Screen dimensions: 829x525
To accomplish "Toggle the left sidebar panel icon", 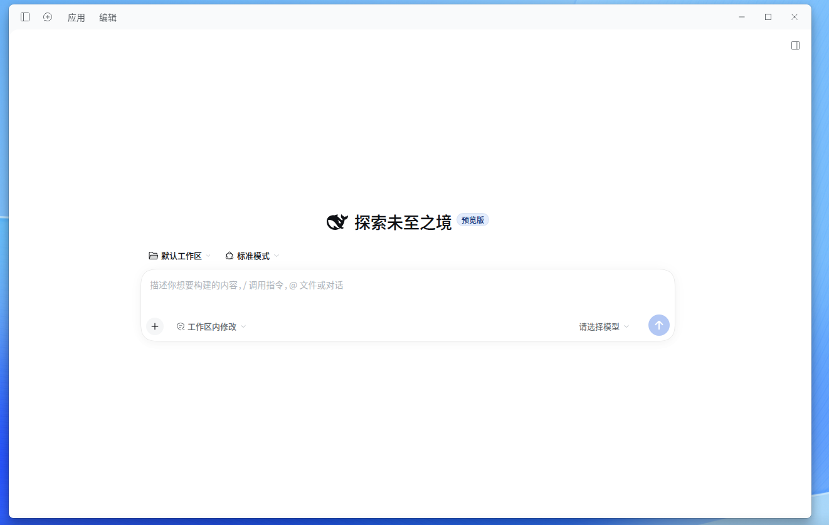I will [x=25, y=17].
